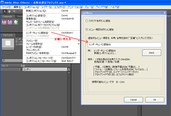The image size is (171, 116).
Task: Choose サムネールのフレームを設定 menu item
Action: click(52, 22)
